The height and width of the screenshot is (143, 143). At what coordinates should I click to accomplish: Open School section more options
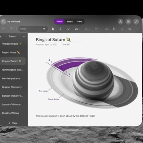pyautogui.click(x=24, y=36)
